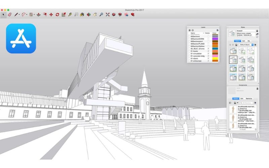
Task: Click 01-doors yellow color swatch
Action: tap(215, 58)
